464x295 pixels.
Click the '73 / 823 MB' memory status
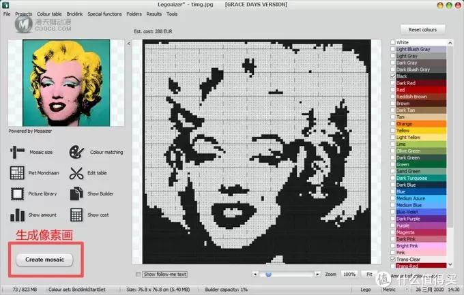25,290
